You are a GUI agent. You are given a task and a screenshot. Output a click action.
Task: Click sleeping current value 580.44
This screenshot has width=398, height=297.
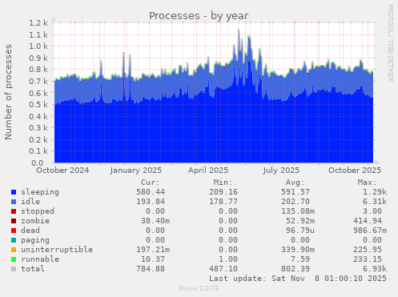[151, 192]
